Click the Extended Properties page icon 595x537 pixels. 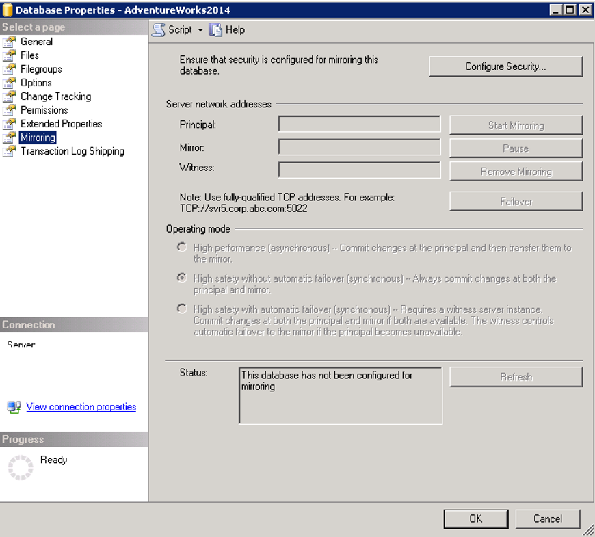pos(10,123)
